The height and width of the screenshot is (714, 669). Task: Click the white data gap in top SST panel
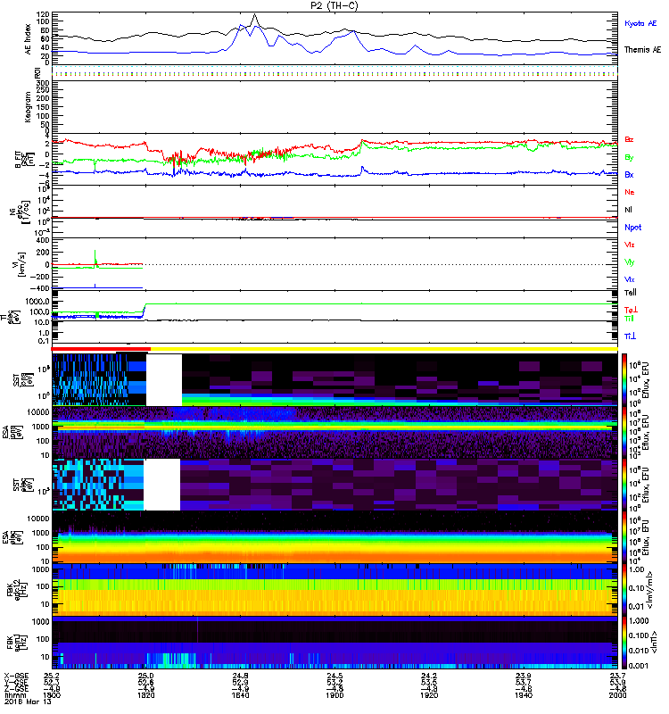pos(163,379)
